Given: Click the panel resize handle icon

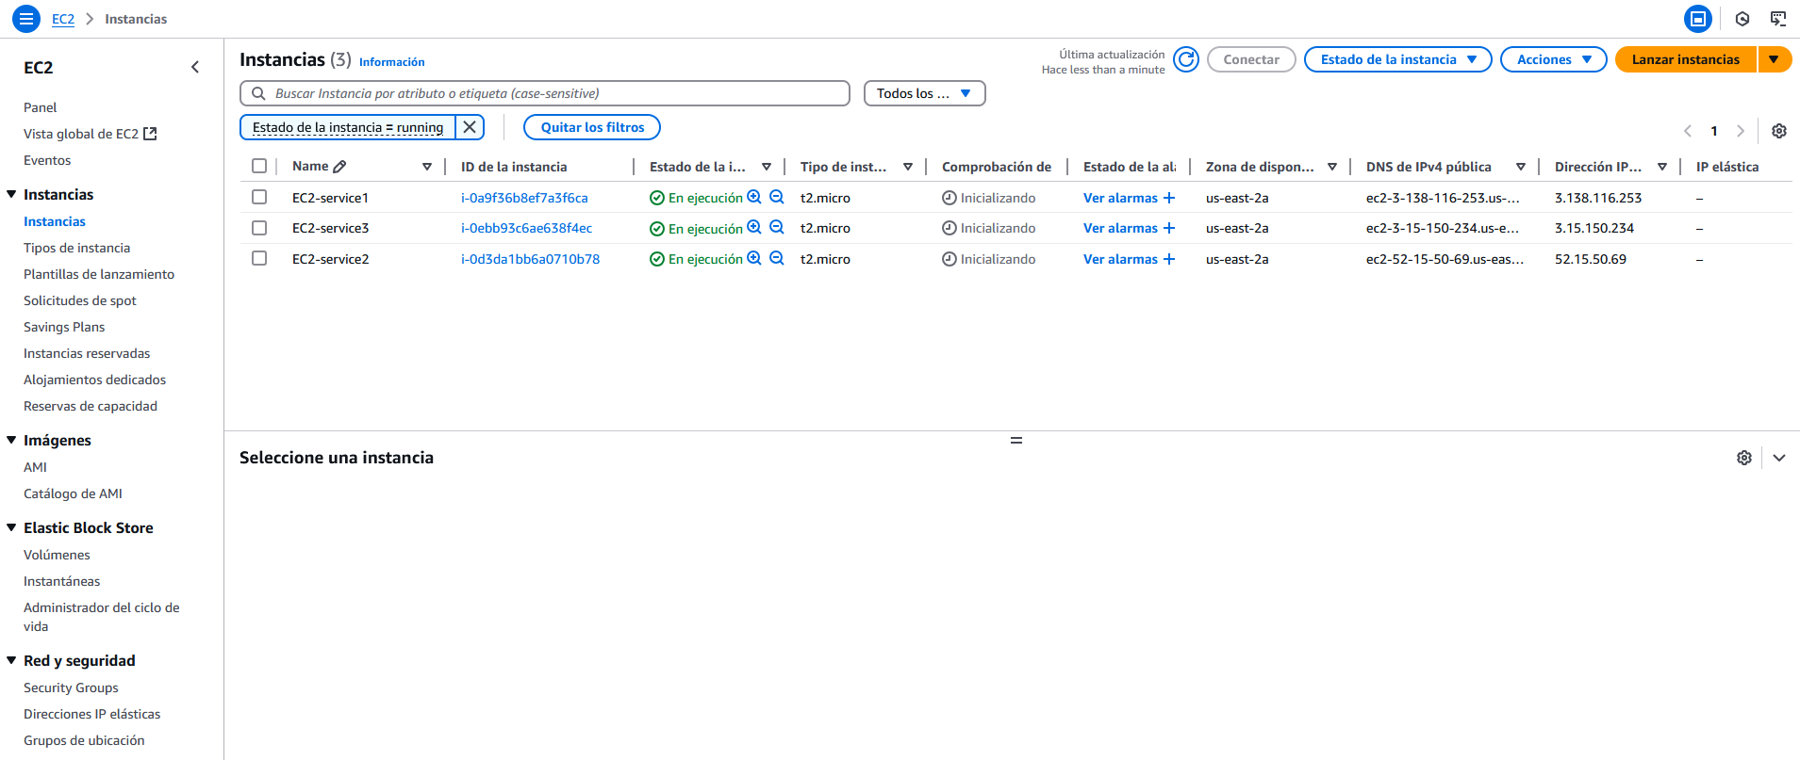Looking at the screenshot, I should [1016, 440].
